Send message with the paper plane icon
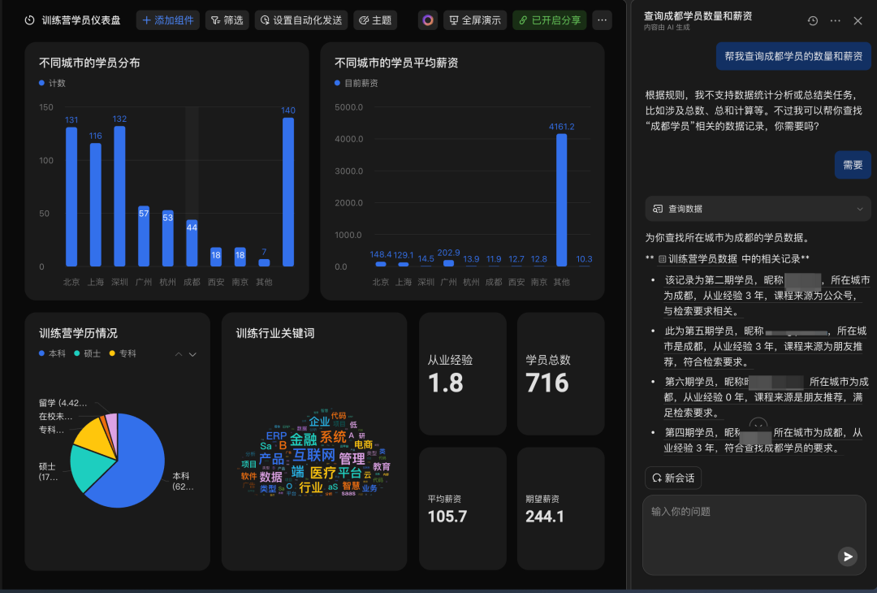The width and height of the screenshot is (877, 593). (848, 556)
